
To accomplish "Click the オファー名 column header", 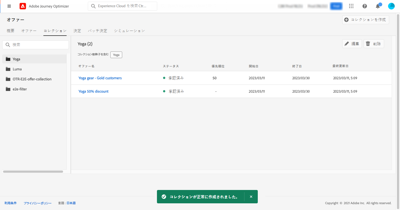I will coord(86,66).
